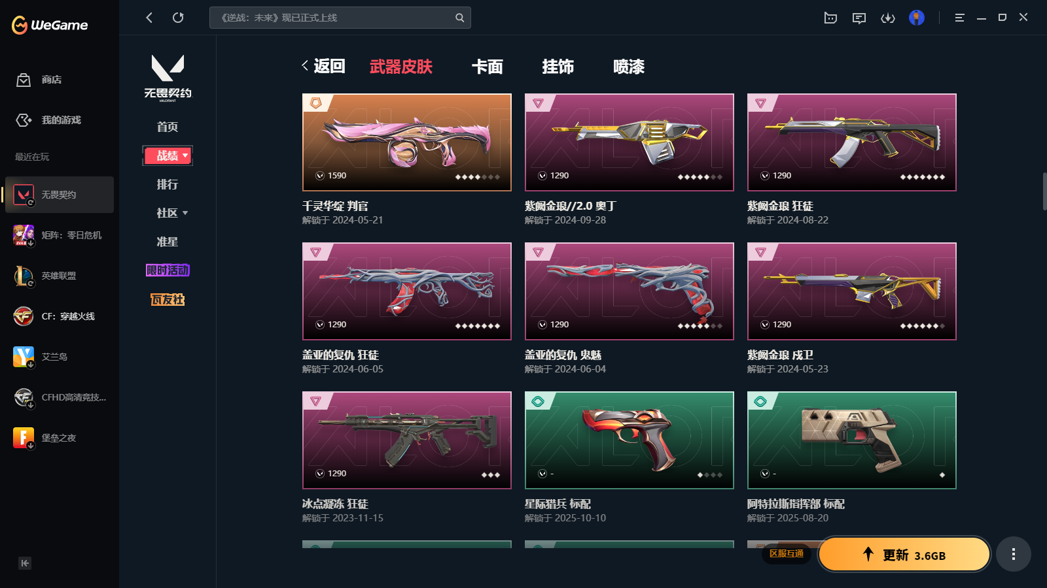Screen dimensions: 1047x588
Task: Click the 更新 3.6GB update button
Action: (904, 554)
